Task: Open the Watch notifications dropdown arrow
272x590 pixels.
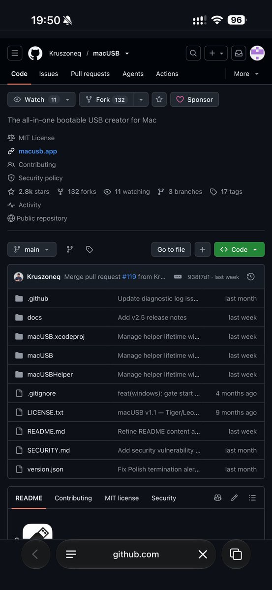Action: click(68, 99)
